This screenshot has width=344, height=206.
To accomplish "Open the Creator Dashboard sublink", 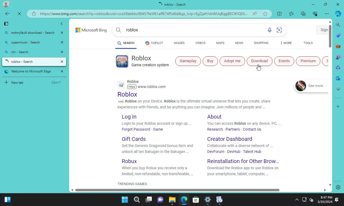I will (x=230, y=139).
